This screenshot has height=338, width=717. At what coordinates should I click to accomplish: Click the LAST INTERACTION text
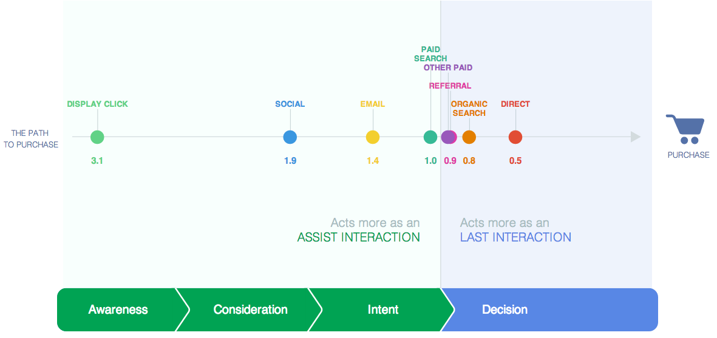pos(515,237)
